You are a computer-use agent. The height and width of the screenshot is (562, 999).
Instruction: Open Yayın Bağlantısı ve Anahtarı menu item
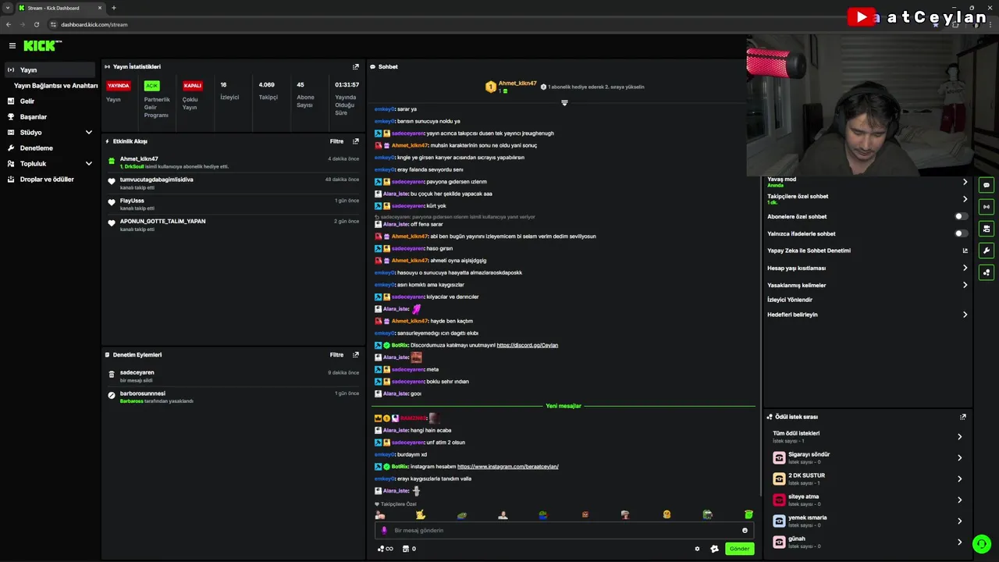56,86
